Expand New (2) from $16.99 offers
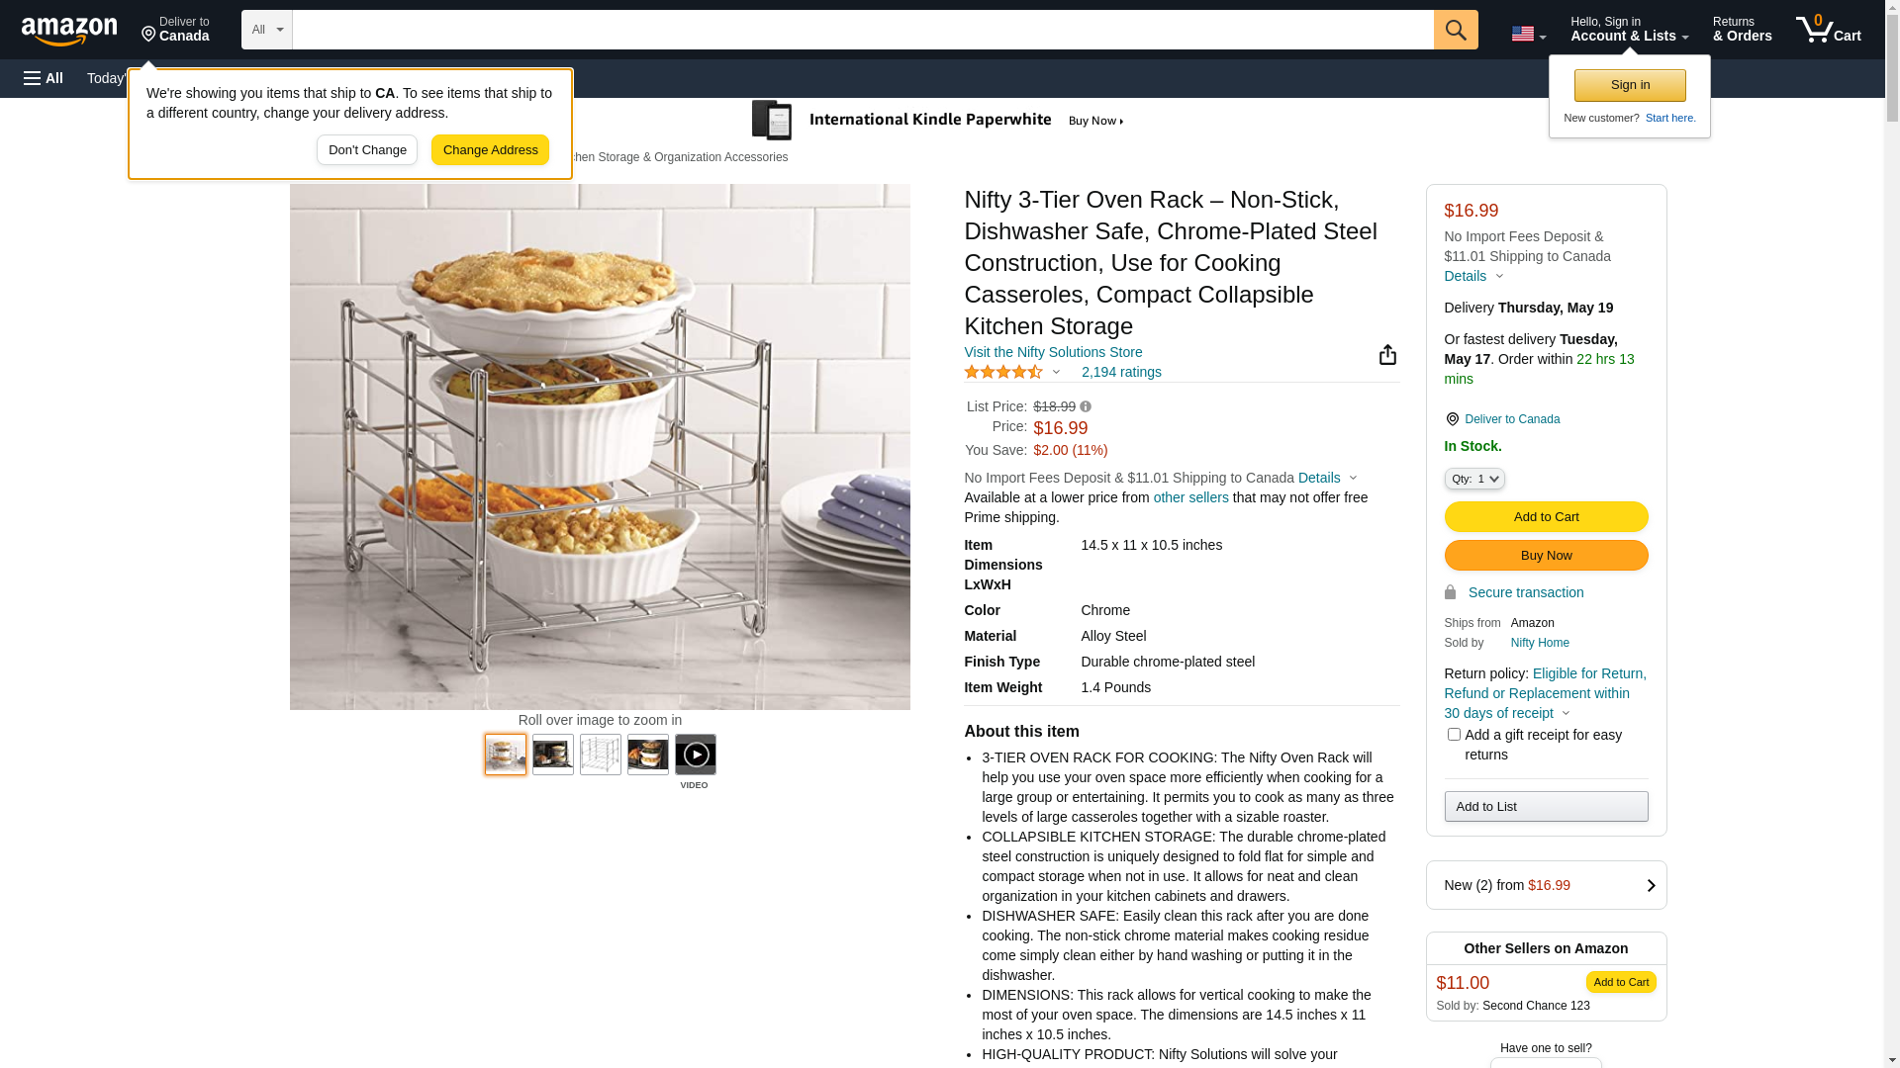This screenshot has height=1068, width=1900. click(x=1546, y=885)
